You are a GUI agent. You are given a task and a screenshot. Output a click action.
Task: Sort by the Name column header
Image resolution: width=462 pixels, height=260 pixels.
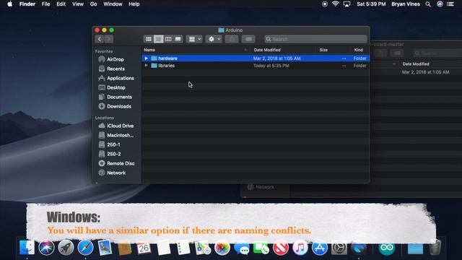[x=149, y=50]
